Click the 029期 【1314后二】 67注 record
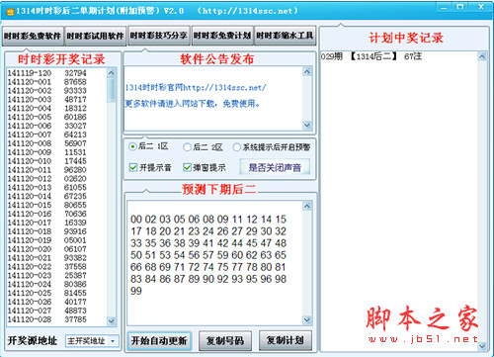 [x=371, y=56]
